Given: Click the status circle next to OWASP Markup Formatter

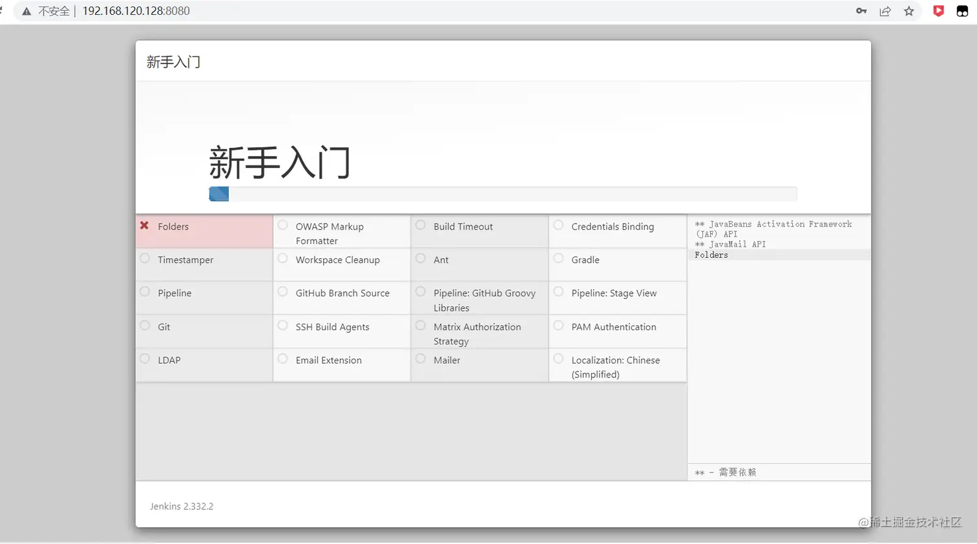Looking at the screenshot, I should click(282, 225).
